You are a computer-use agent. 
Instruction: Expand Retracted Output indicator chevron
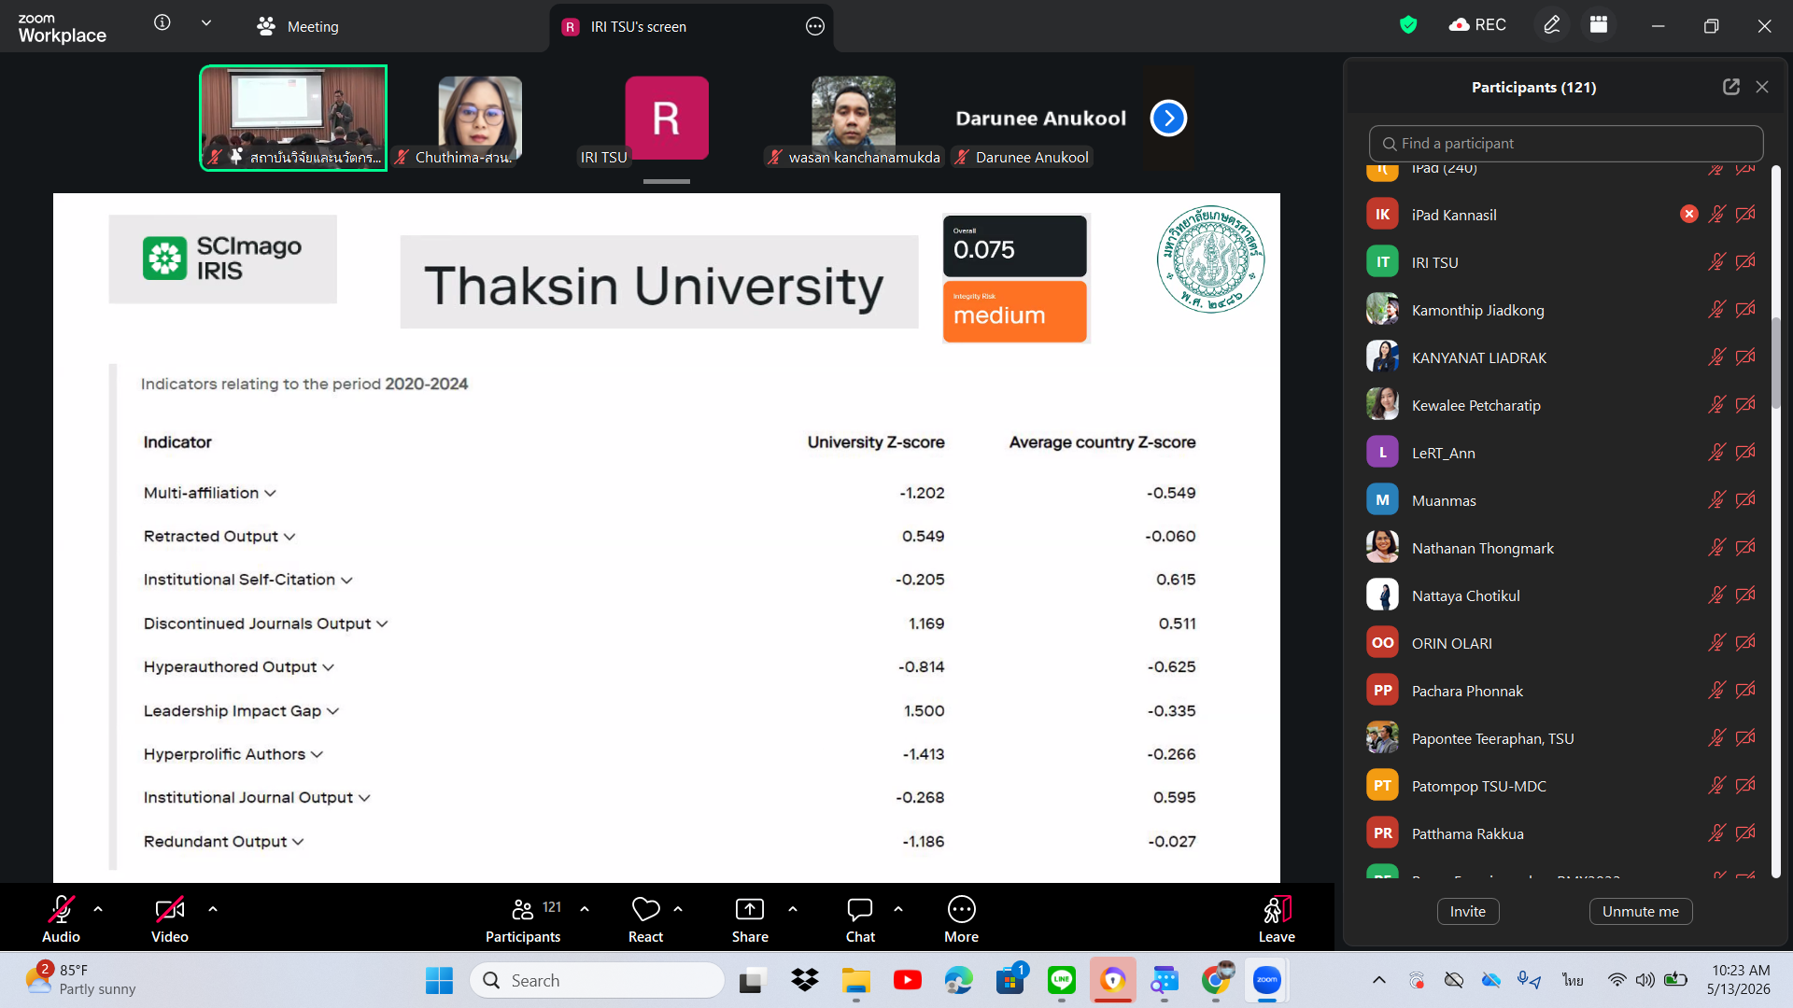coord(289,537)
